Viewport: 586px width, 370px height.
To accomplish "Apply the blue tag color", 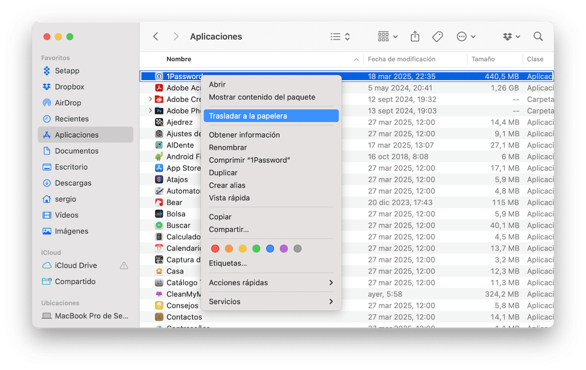I will pyautogui.click(x=270, y=249).
